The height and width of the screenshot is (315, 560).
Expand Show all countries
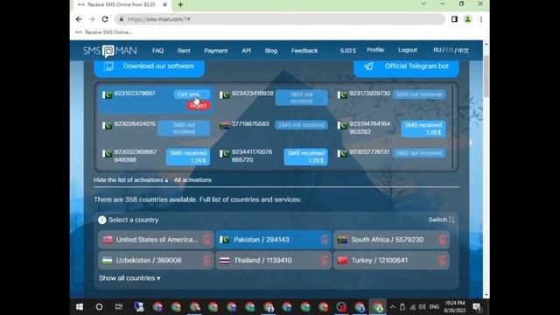[129, 278]
